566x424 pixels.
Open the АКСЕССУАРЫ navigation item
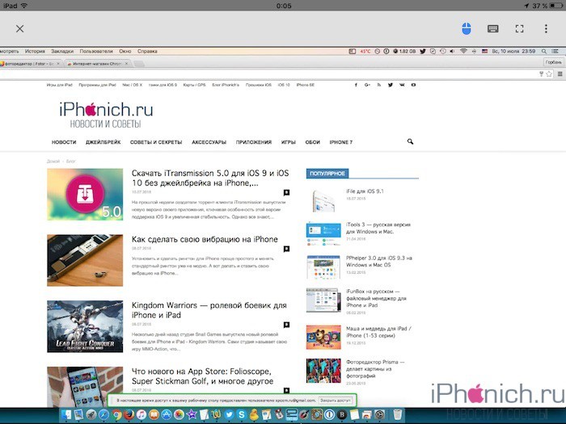click(x=209, y=142)
